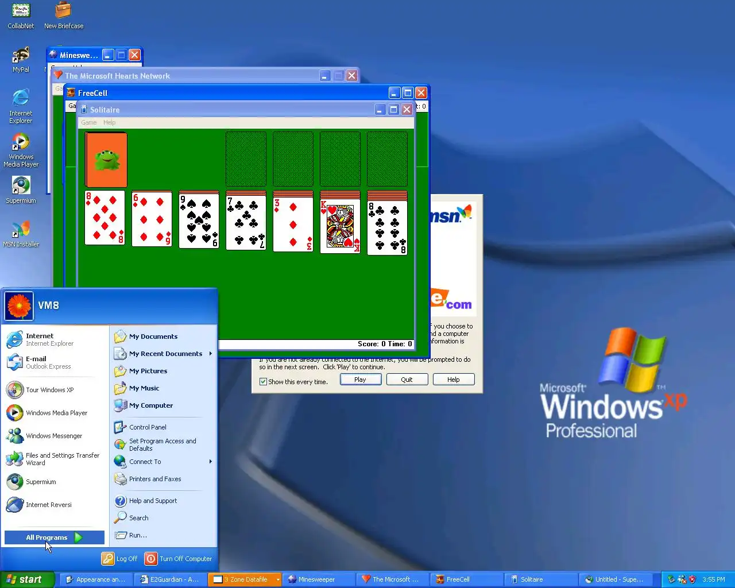Open My Pictures from the Start menu
The height and width of the screenshot is (588, 735).
click(163, 371)
